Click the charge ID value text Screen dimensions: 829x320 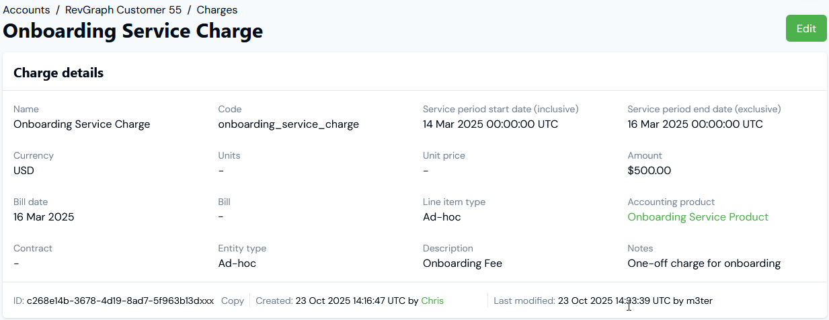pyautogui.click(x=120, y=301)
